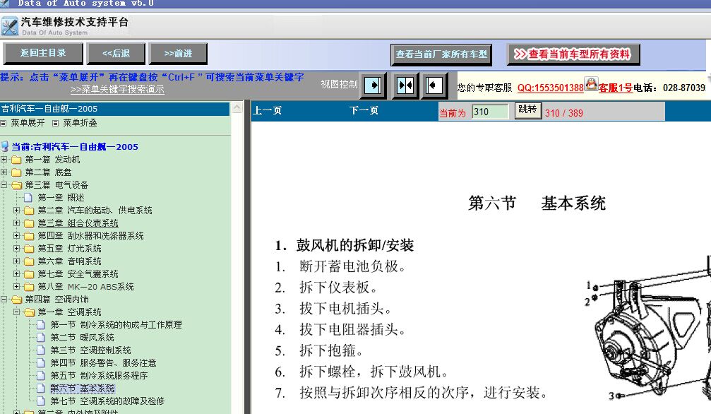
Task: Select 第一节 制冷系统的构成与工作原理
Action: [x=116, y=325]
